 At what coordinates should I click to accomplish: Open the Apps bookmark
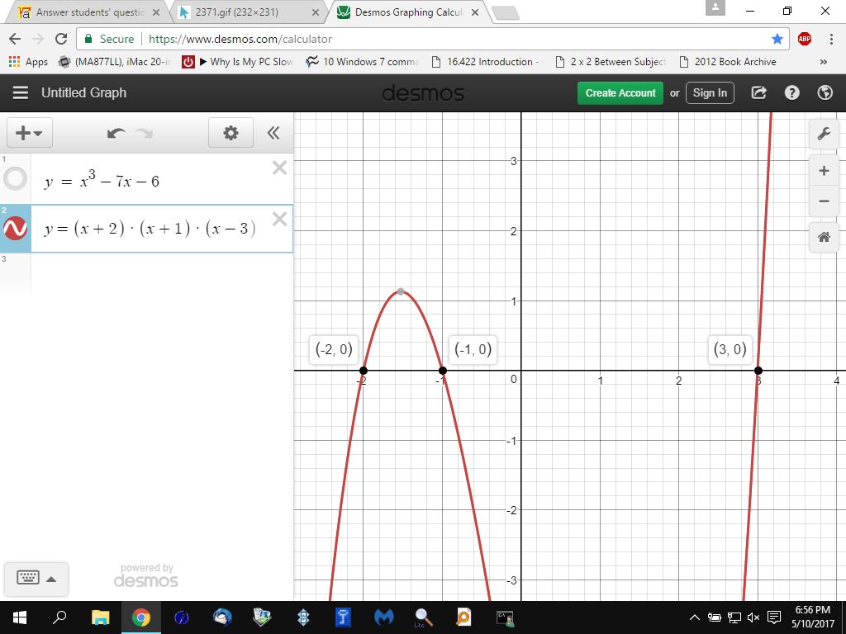click(x=28, y=61)
